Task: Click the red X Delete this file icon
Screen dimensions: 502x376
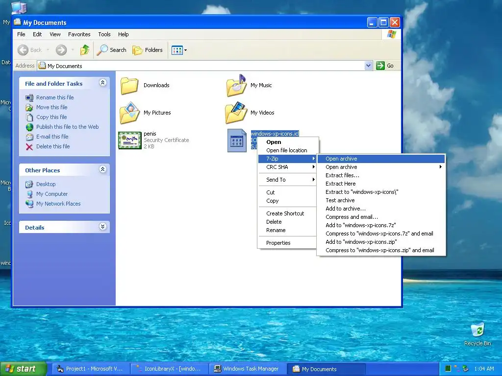Action: [29, 147]
